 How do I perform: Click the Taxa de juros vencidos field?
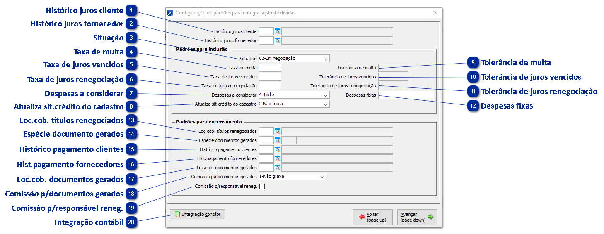point(270,77)
